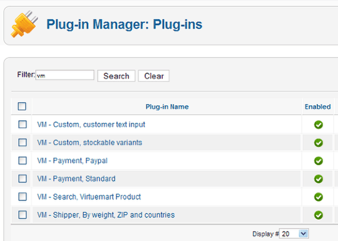
Task: Toggle enabled checkmark for Search, Virtuemart Product
Action: coord(319,197)
